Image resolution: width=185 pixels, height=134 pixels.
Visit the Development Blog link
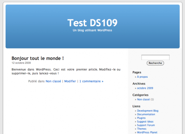coord(148,111)
